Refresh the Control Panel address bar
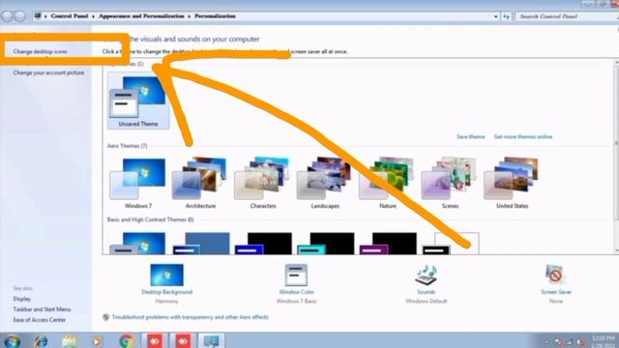This screenshot has width=619, height=348. click(x=506, y=16)
